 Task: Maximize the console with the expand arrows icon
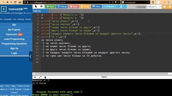[40, 77]
